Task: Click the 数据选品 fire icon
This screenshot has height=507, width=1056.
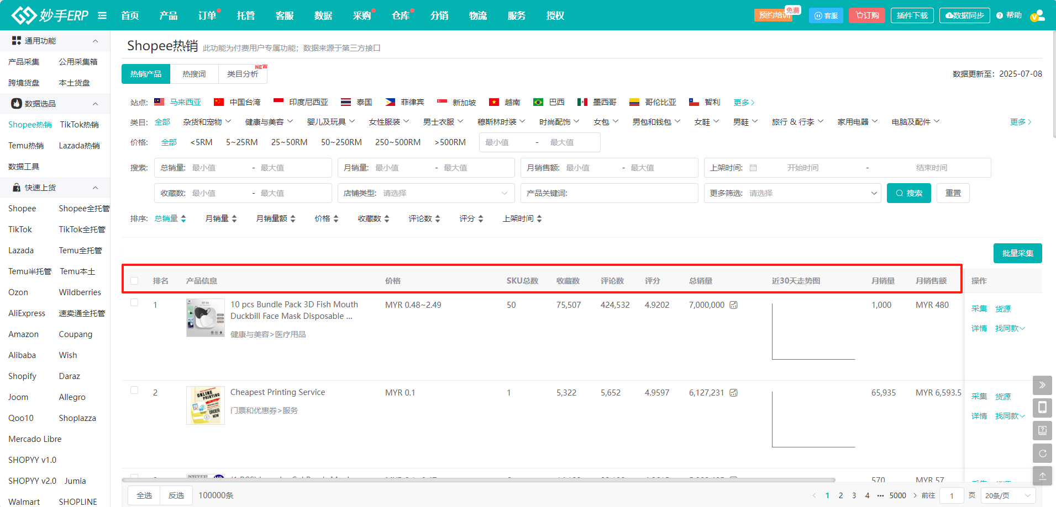Action: click(17, 104)
